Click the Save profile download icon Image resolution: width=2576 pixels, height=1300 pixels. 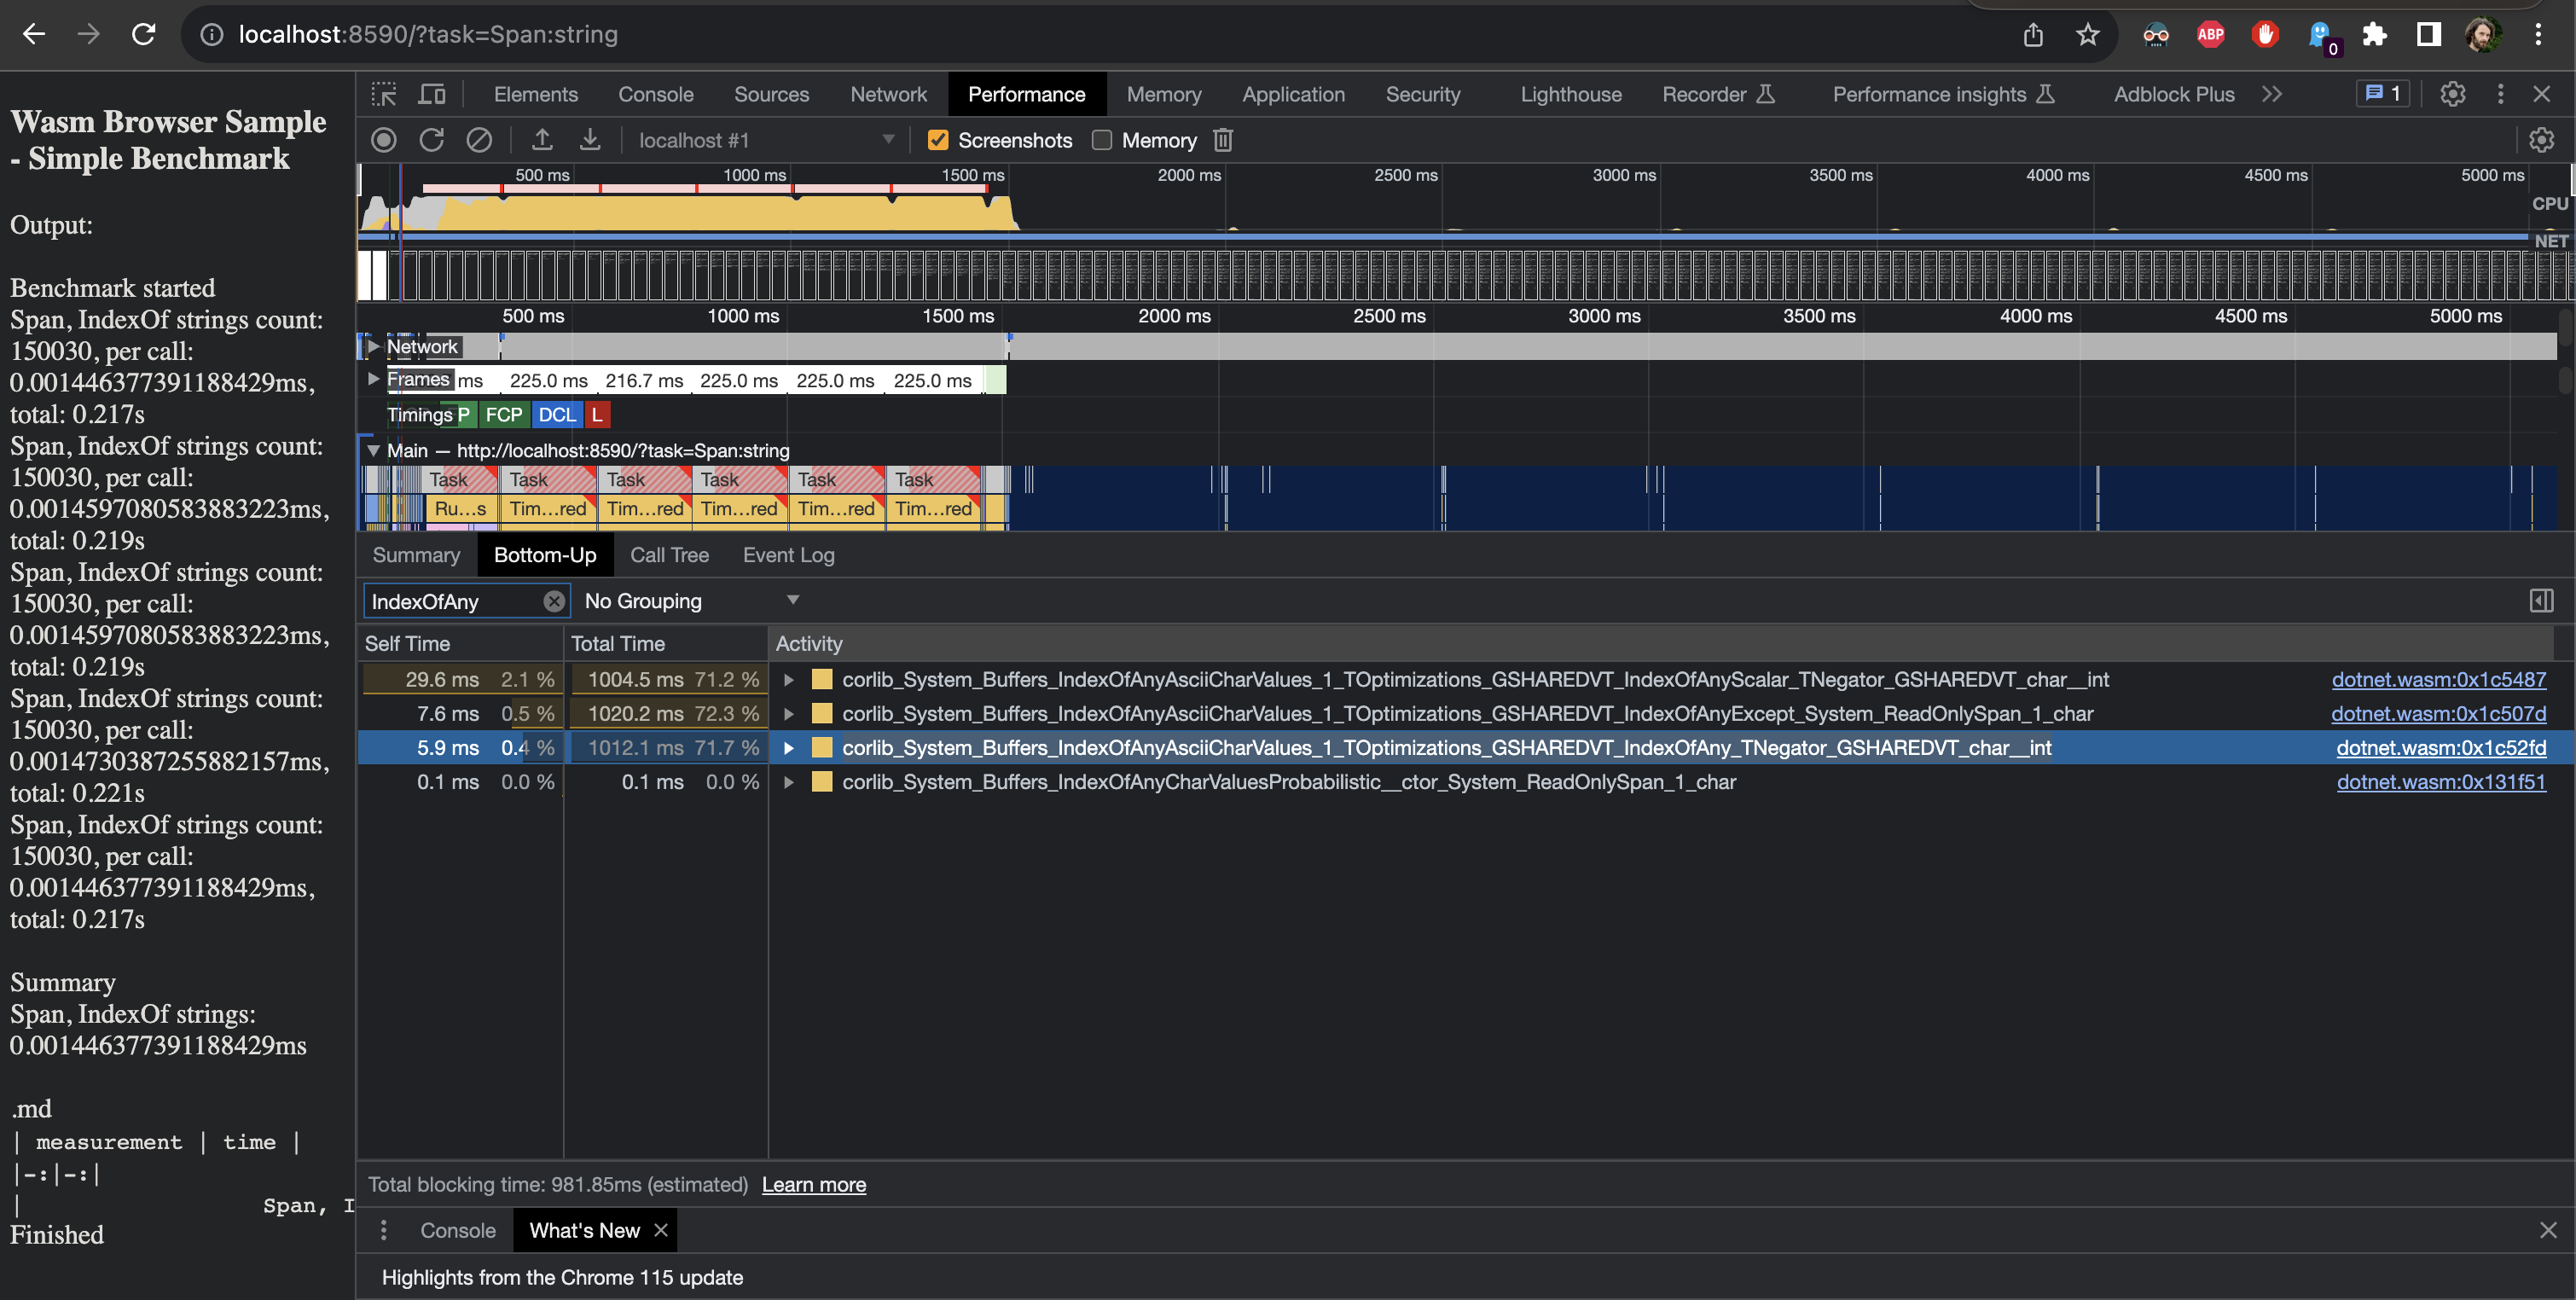(590, 140)
